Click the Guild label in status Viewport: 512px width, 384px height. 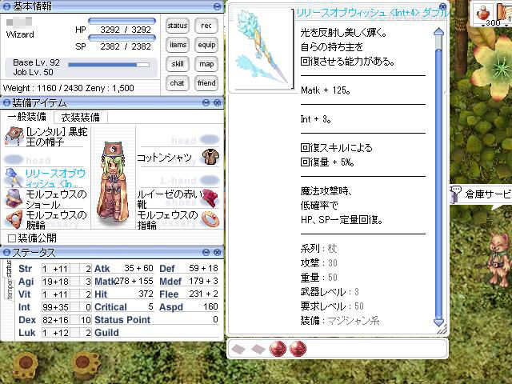[x=106, y=333]
